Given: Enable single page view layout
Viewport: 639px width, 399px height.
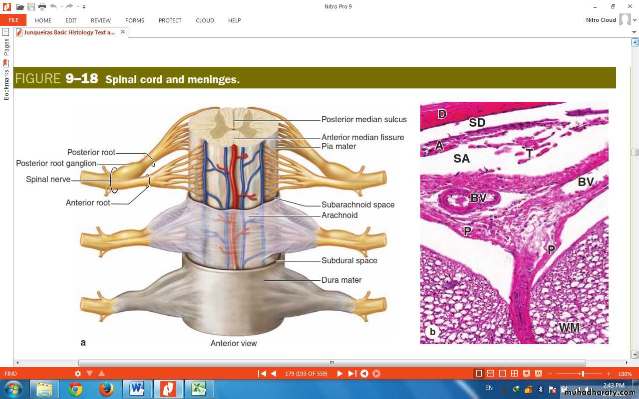Looking at the screenshot, I should pos(479,374).
